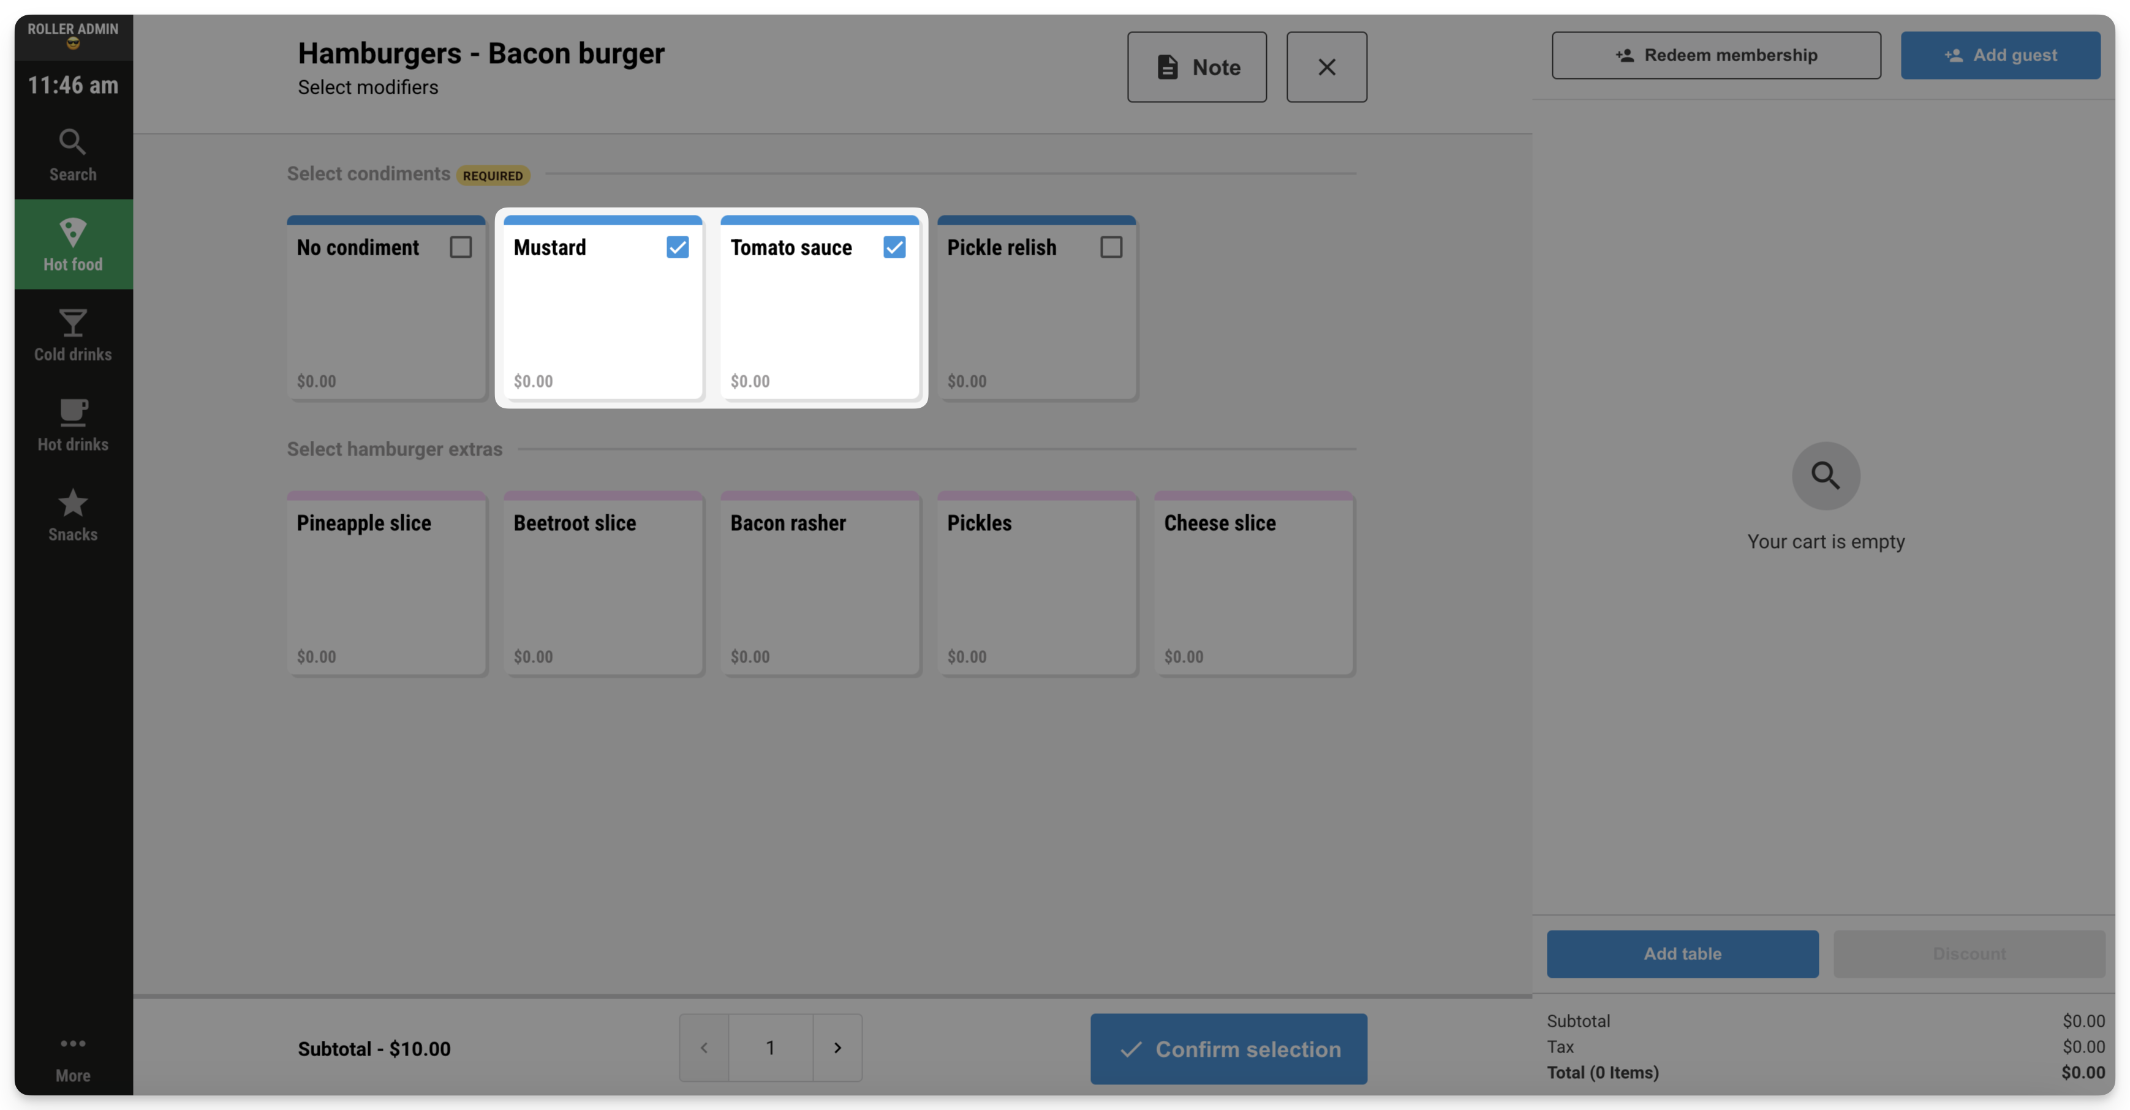2130x1110 pixels.
Task: Open the Cold drinks category
Action: (73, 335)
